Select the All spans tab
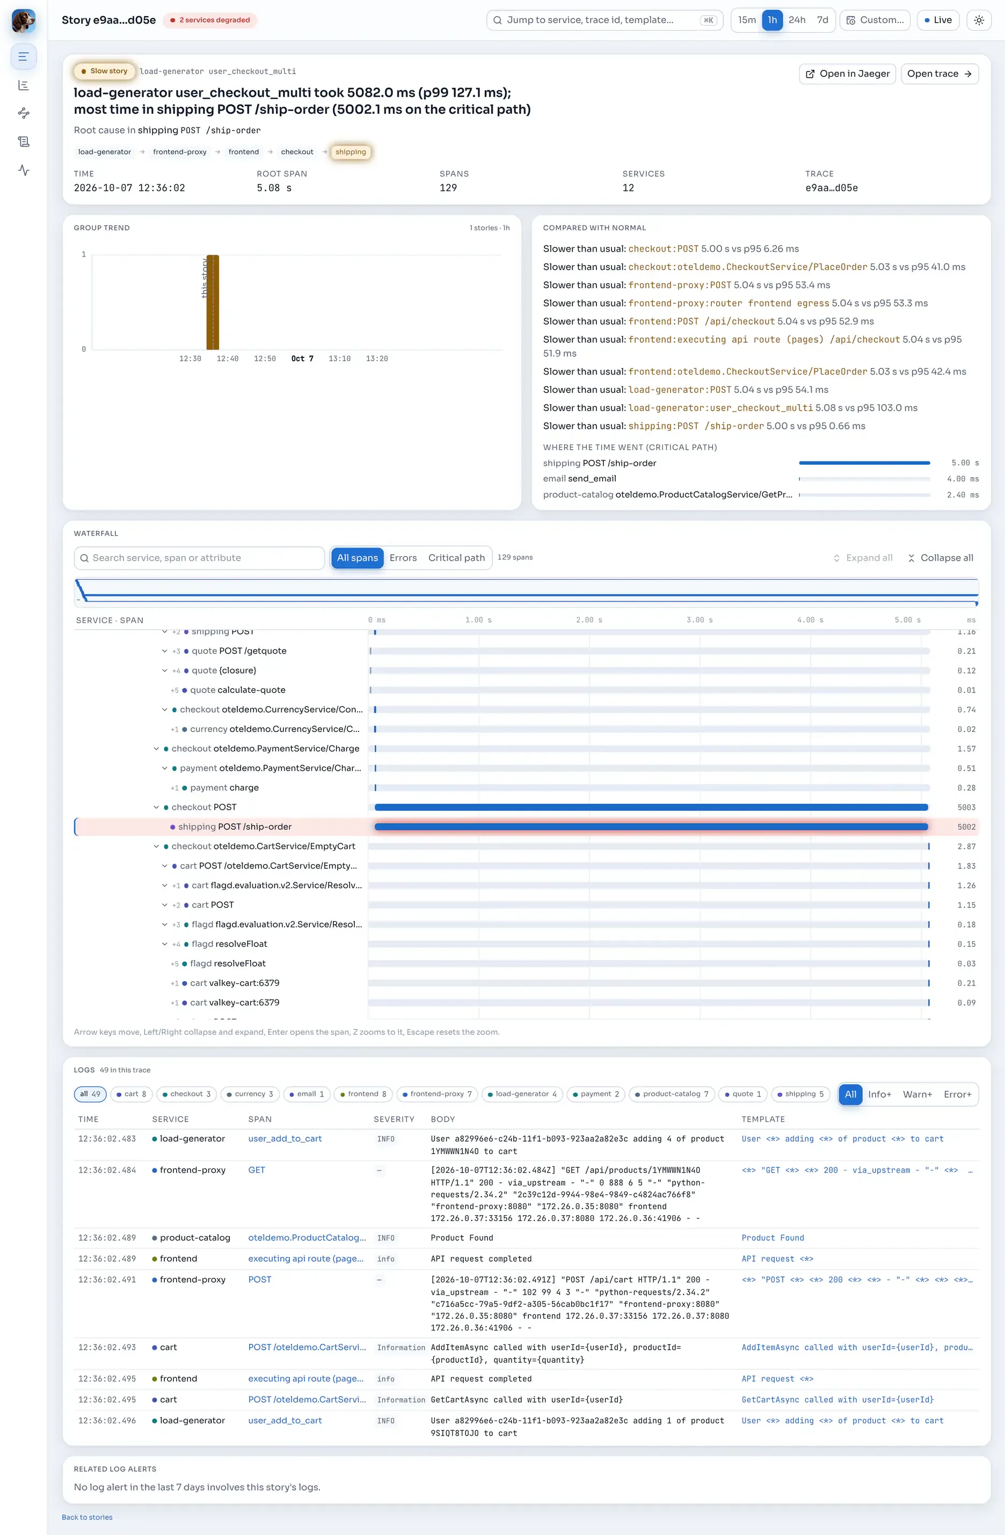The width and height of the screenshot is (1005, 1535). (x=358, y=558)
